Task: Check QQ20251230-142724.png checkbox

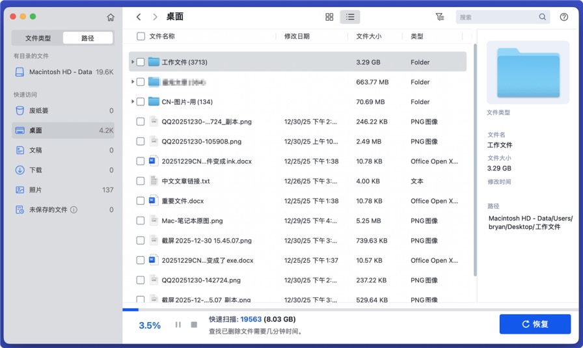Action: [x=140, y=280]
